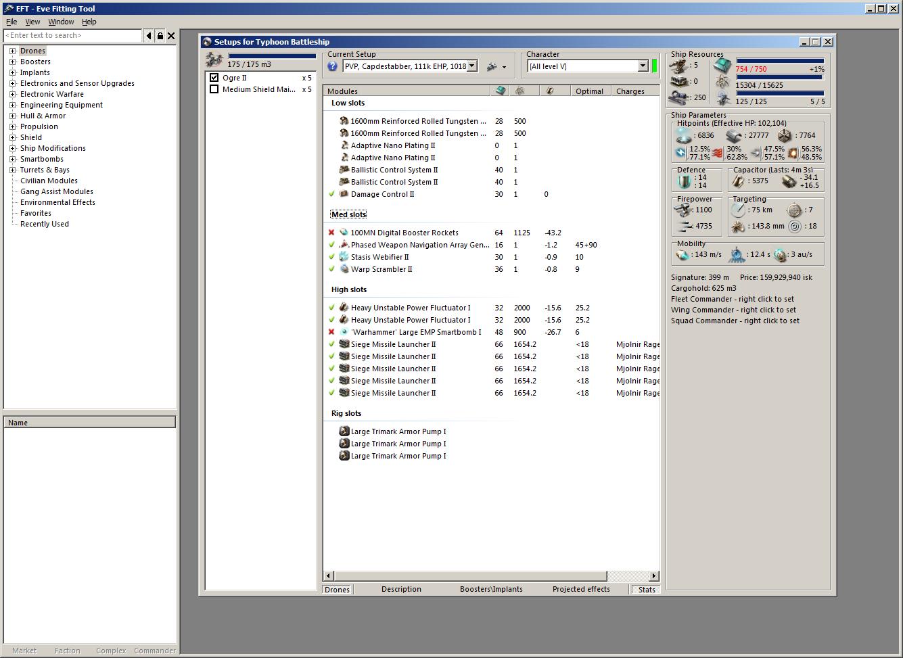Click the lock icon next to search box

pos(160,36)
